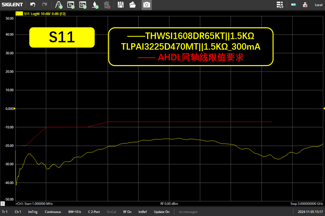Toggle IntRef reference source setting

pyautogui.click(x=143, y=212)
